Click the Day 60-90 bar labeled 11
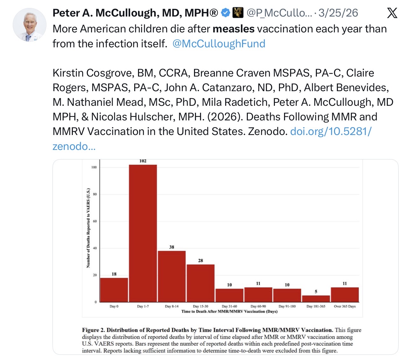This screenshot has width=412, height=358. (258, 295)
